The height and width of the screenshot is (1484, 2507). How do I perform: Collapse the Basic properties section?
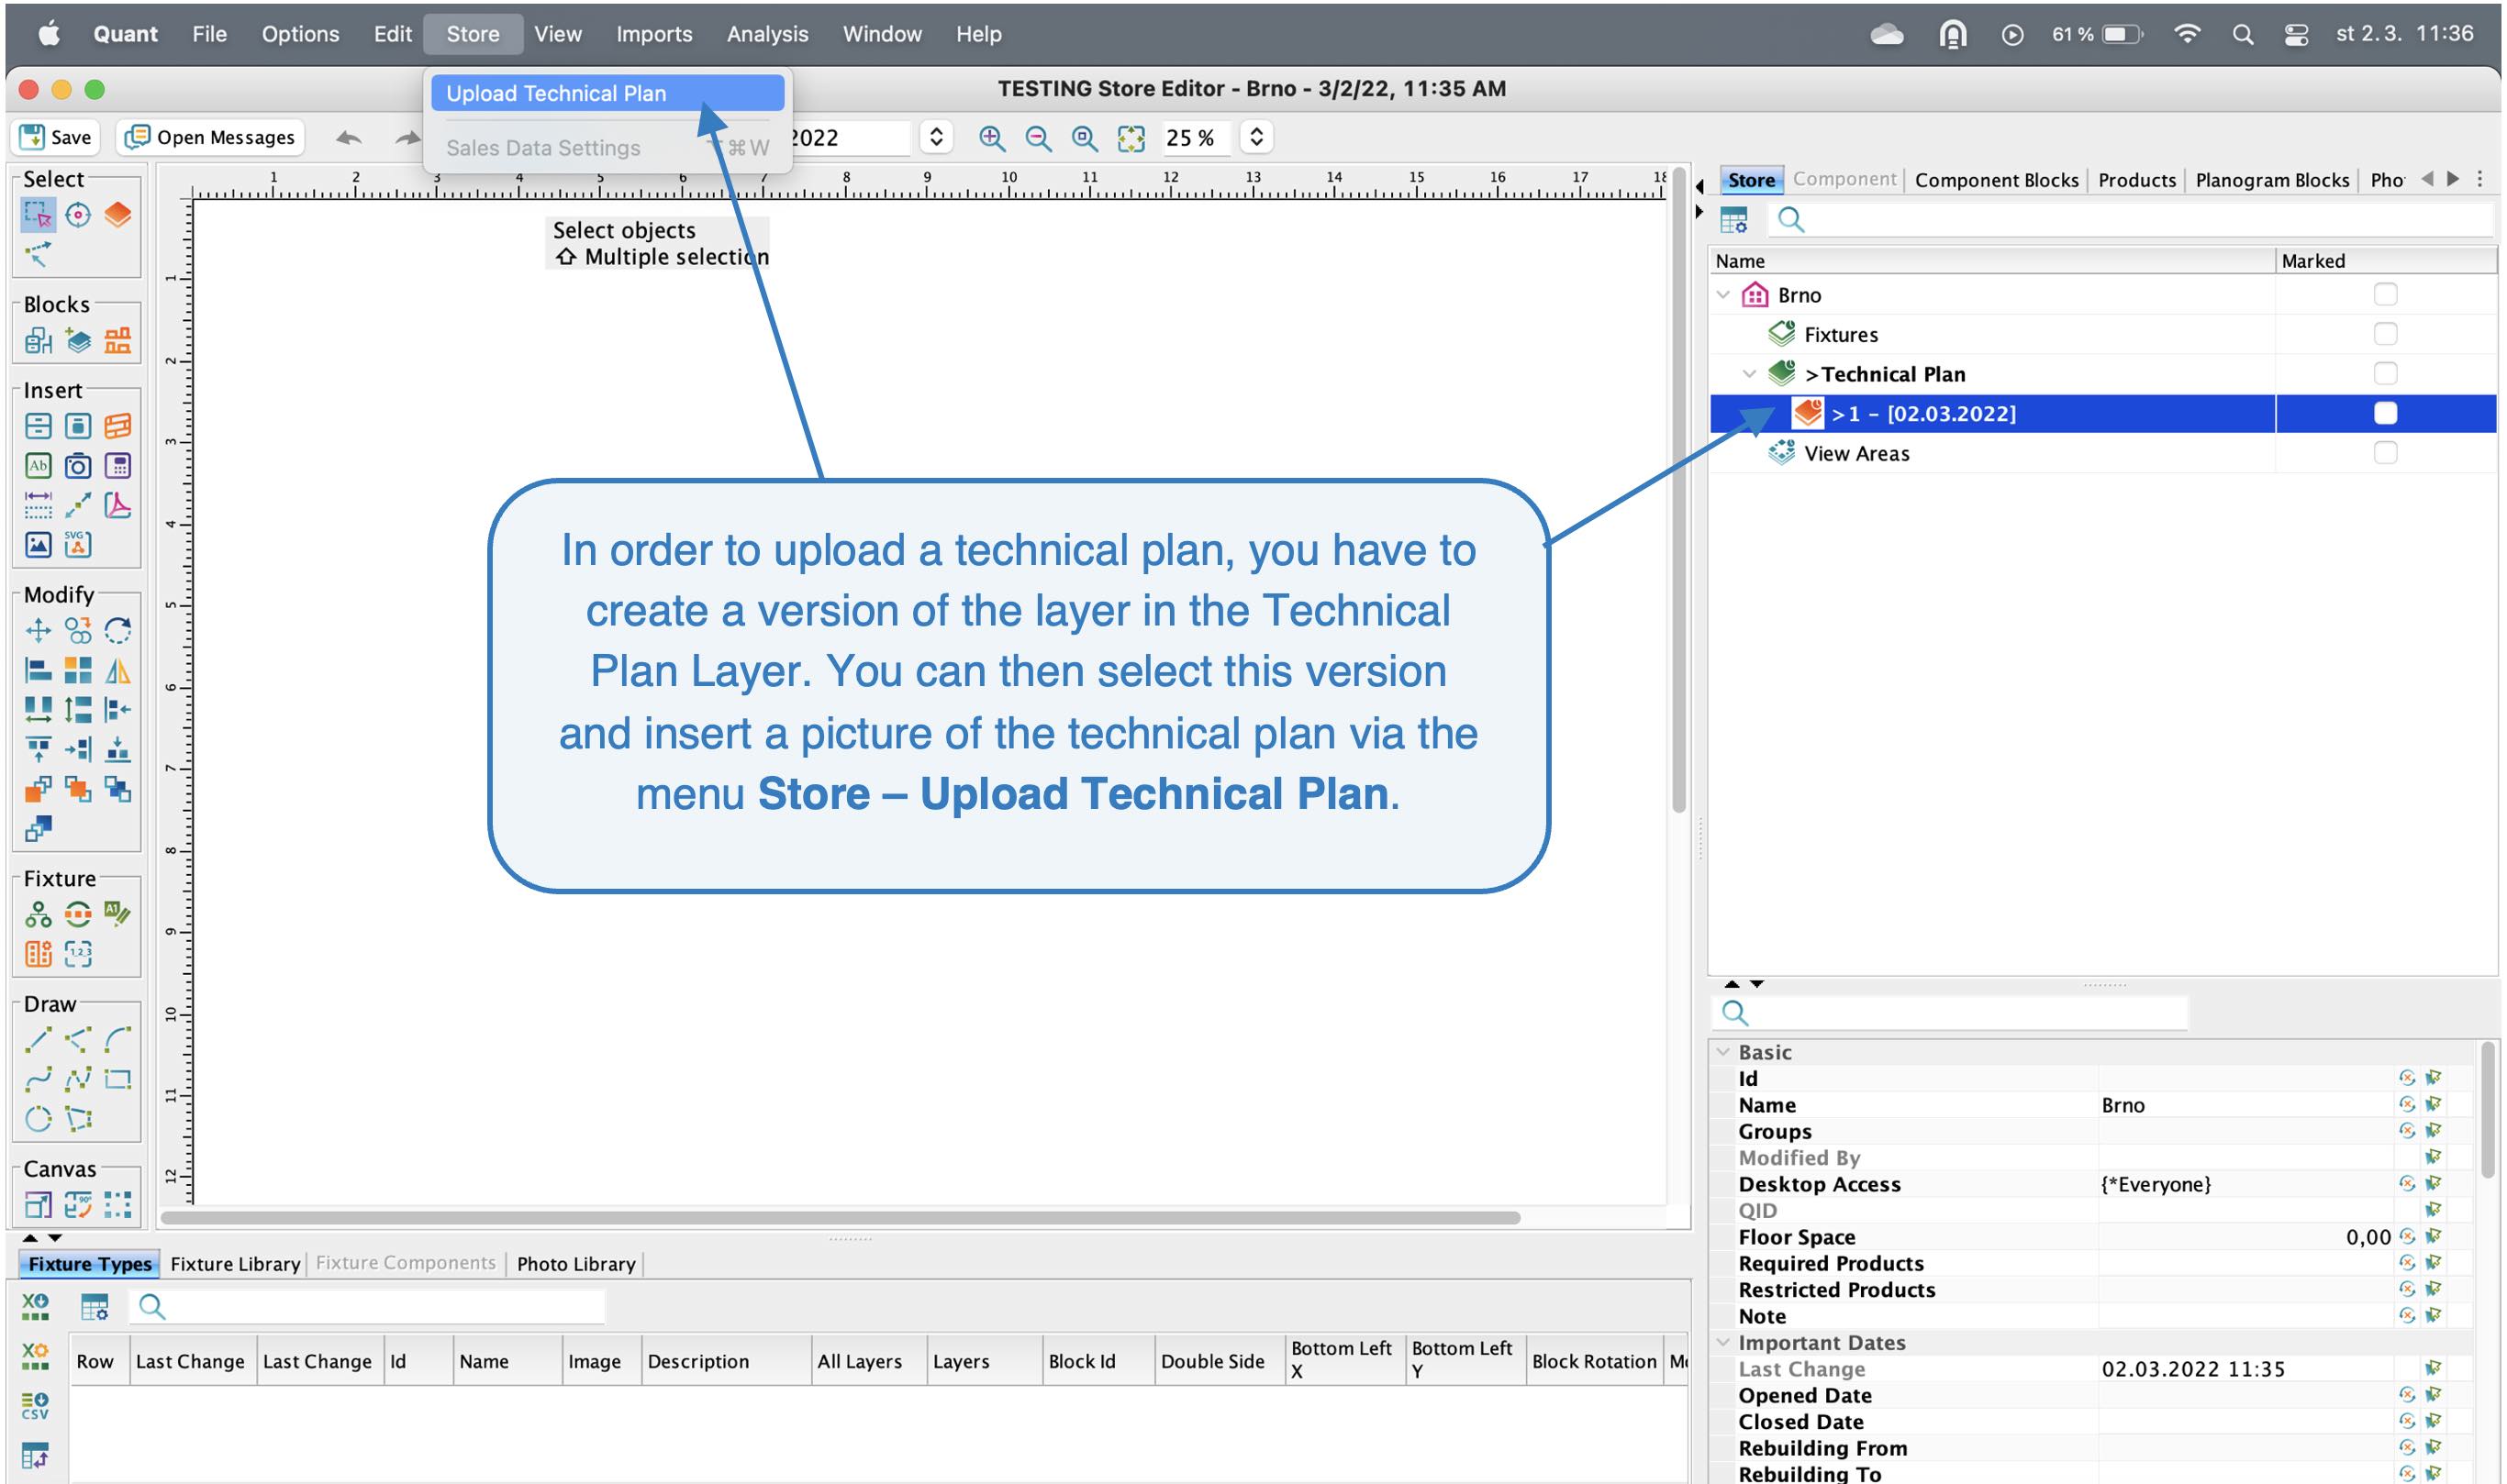1722,1052
